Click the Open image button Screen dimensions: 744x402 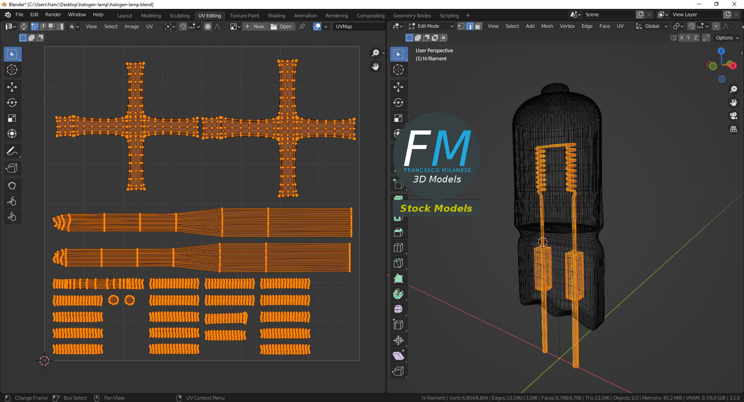tap(281, 26)
